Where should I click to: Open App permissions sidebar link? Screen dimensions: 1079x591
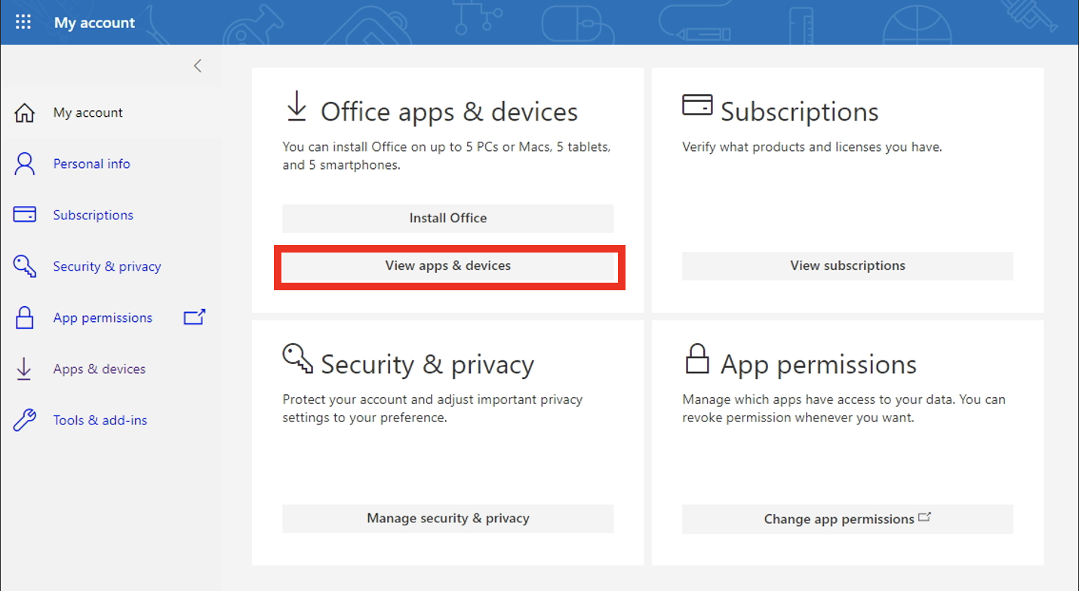click(x=103, y=317)
